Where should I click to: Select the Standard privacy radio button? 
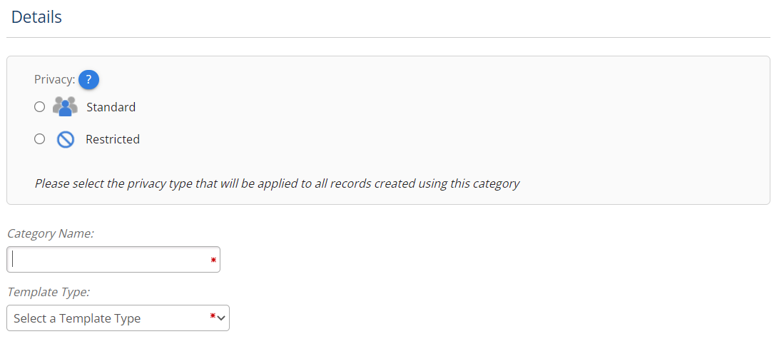pyautogui.click(x=40, y=107)
